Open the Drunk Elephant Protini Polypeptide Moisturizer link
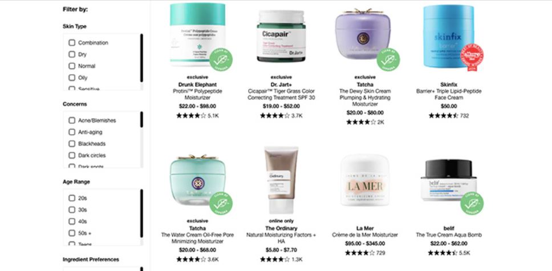Viewport: 552px width, 271px height. 197,94
